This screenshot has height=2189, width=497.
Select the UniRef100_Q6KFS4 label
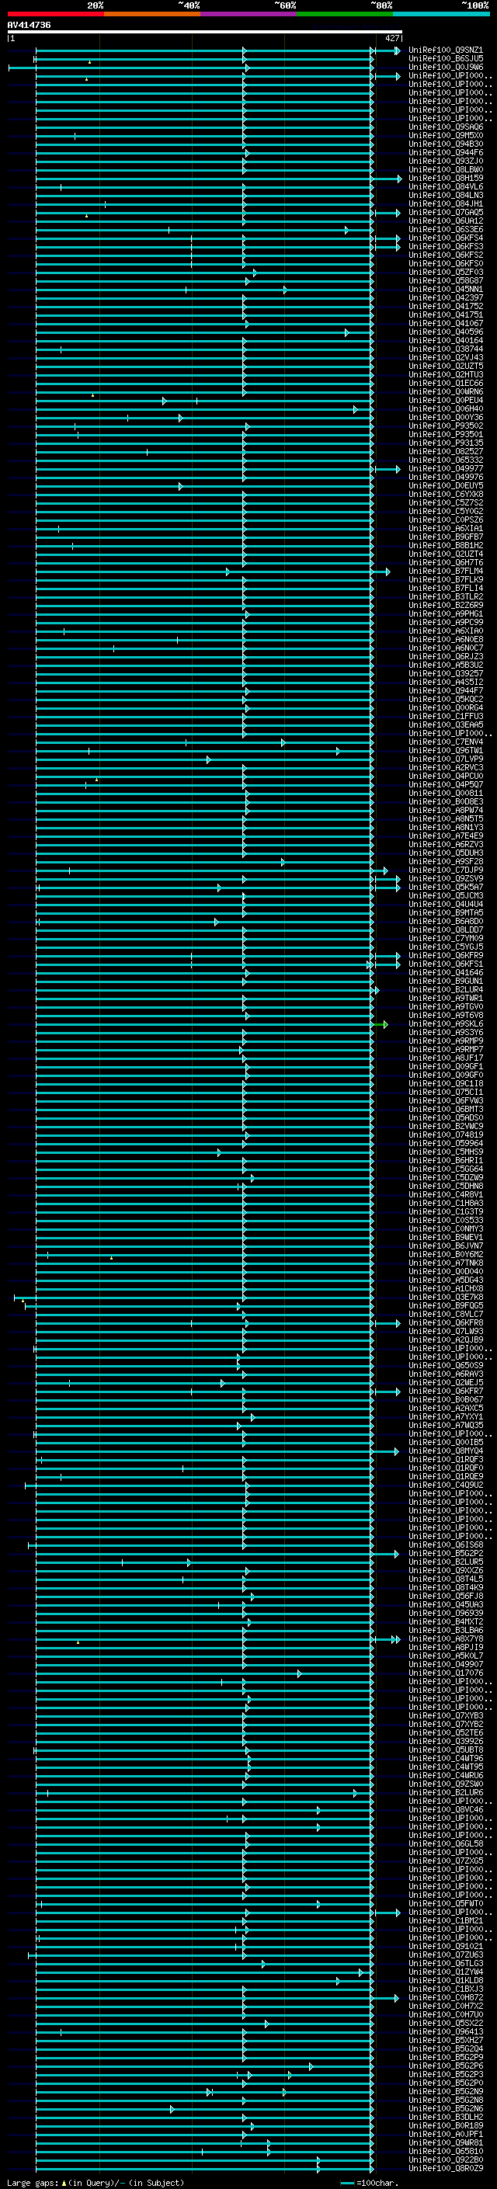[x=445, y=238]
